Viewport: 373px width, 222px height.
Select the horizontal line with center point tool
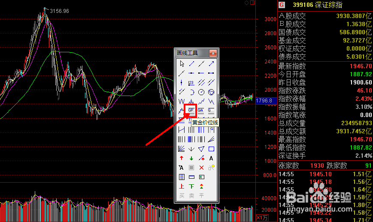tap(191, 73)
